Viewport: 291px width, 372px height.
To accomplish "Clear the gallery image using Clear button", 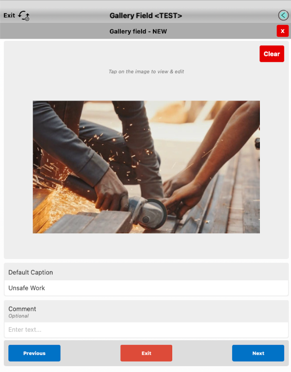I will (272, 54).
